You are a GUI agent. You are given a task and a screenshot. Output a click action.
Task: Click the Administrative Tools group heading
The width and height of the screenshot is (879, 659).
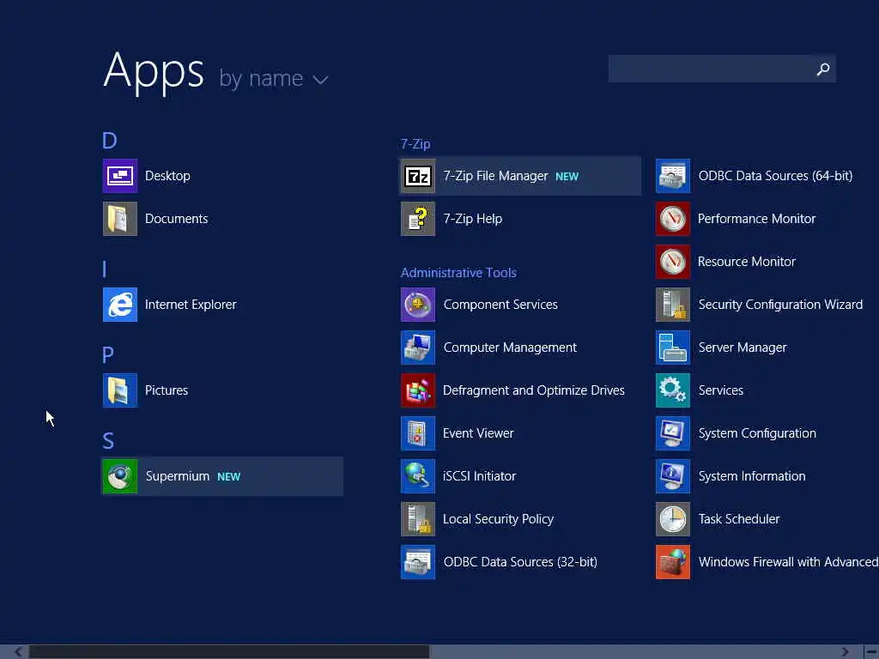(x=458, y=273)
